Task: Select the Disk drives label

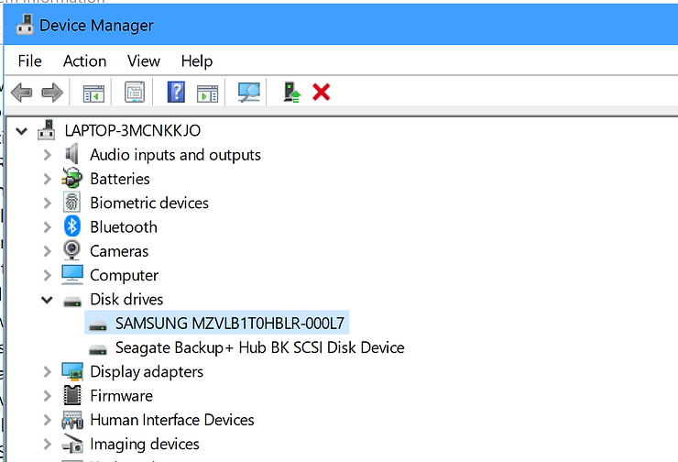Action: [126, 300]
